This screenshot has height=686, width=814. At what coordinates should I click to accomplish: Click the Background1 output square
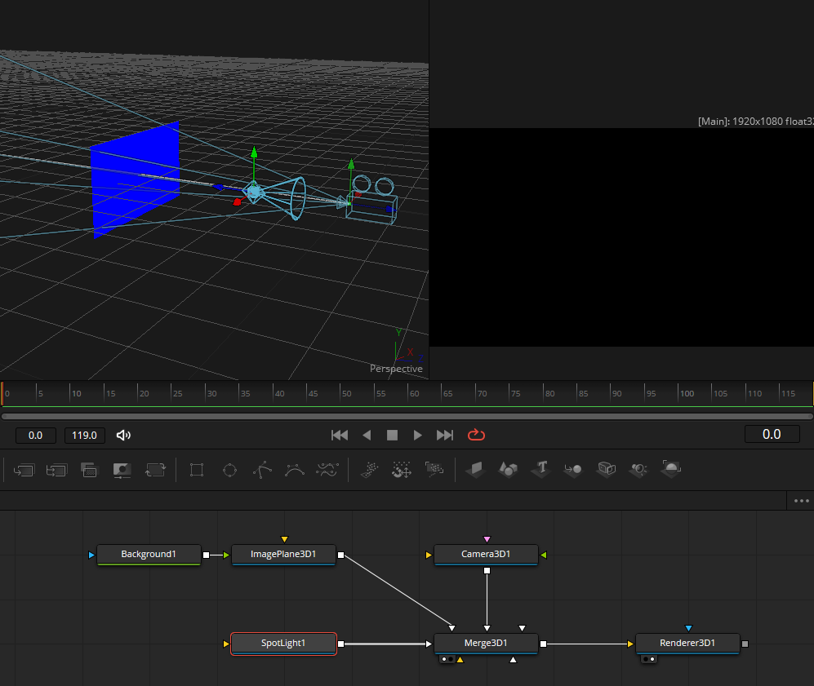click(x=206, y=555)
